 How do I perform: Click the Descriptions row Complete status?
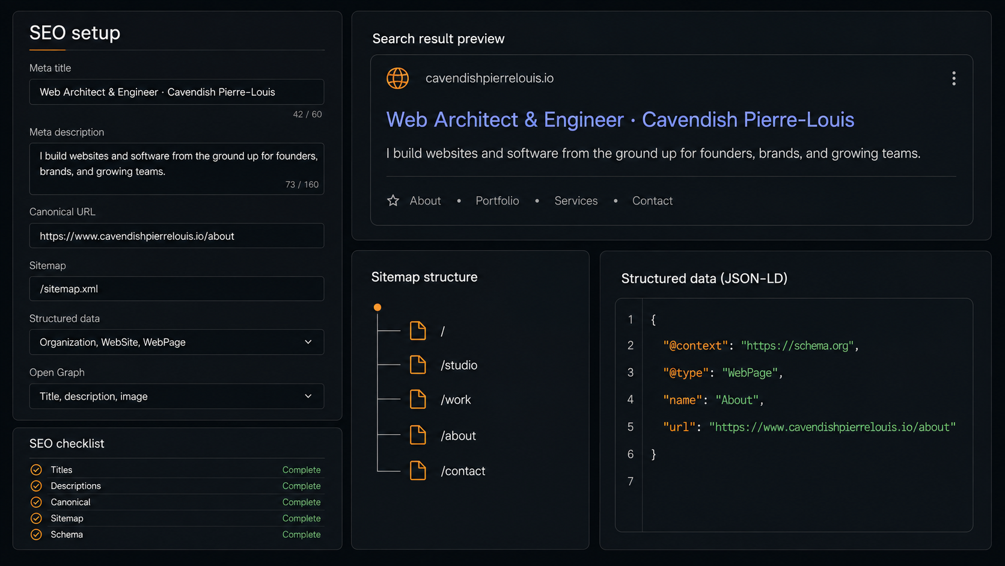point(301,486)
